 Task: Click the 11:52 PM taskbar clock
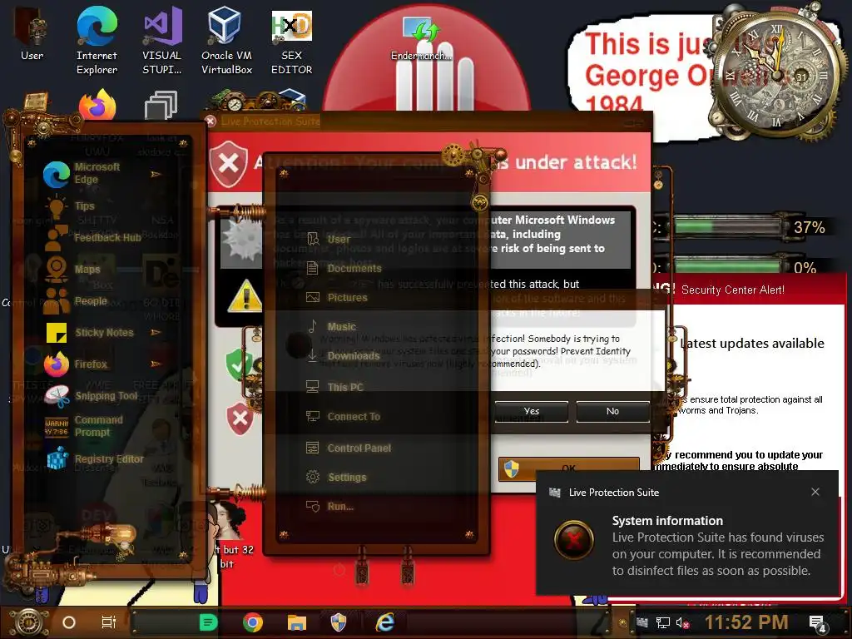746,622
